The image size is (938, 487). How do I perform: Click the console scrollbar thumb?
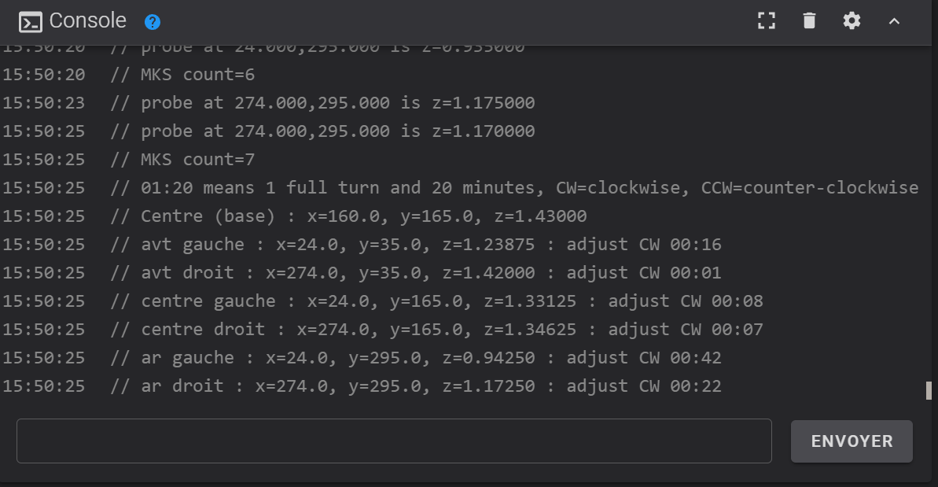click(929, 390)
